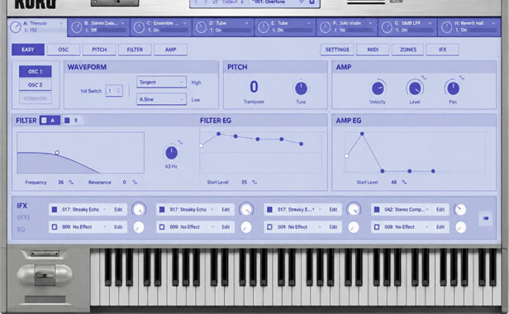Select the EQ section in effects panel

pyautogui.click(x=21, y=229)
